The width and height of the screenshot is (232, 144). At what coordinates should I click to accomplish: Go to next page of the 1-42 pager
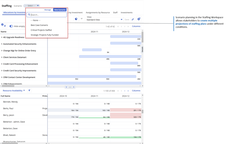[x=125, y=26]
